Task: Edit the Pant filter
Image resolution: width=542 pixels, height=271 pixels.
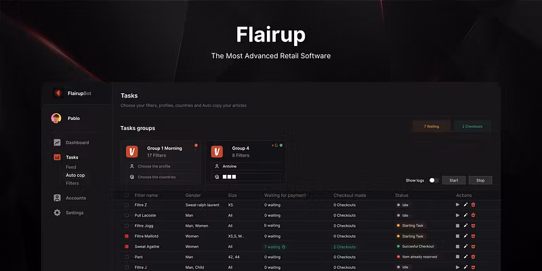Action: (465, 257)
